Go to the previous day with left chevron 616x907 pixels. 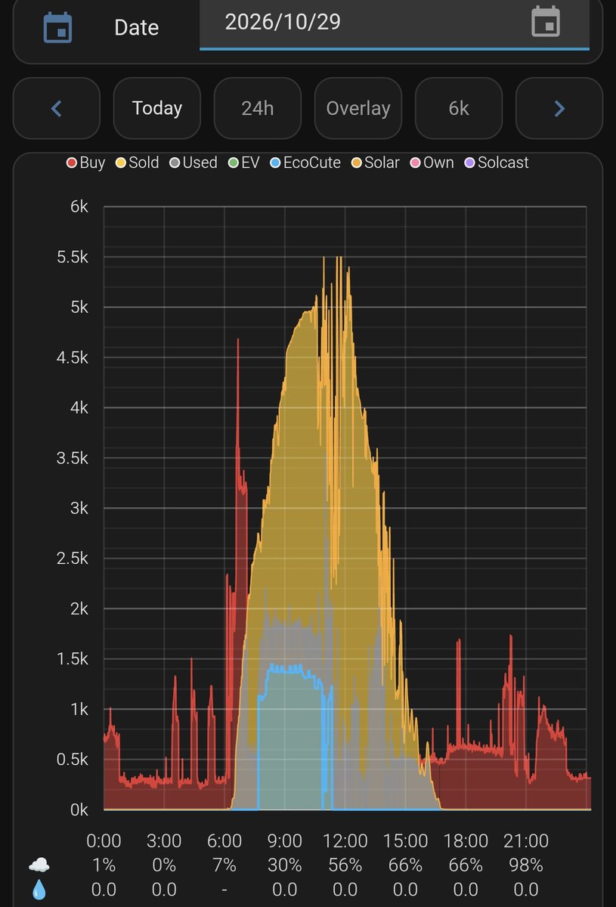click(56, 109)
